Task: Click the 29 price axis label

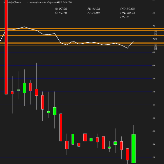Action: (x=154, y=157)
